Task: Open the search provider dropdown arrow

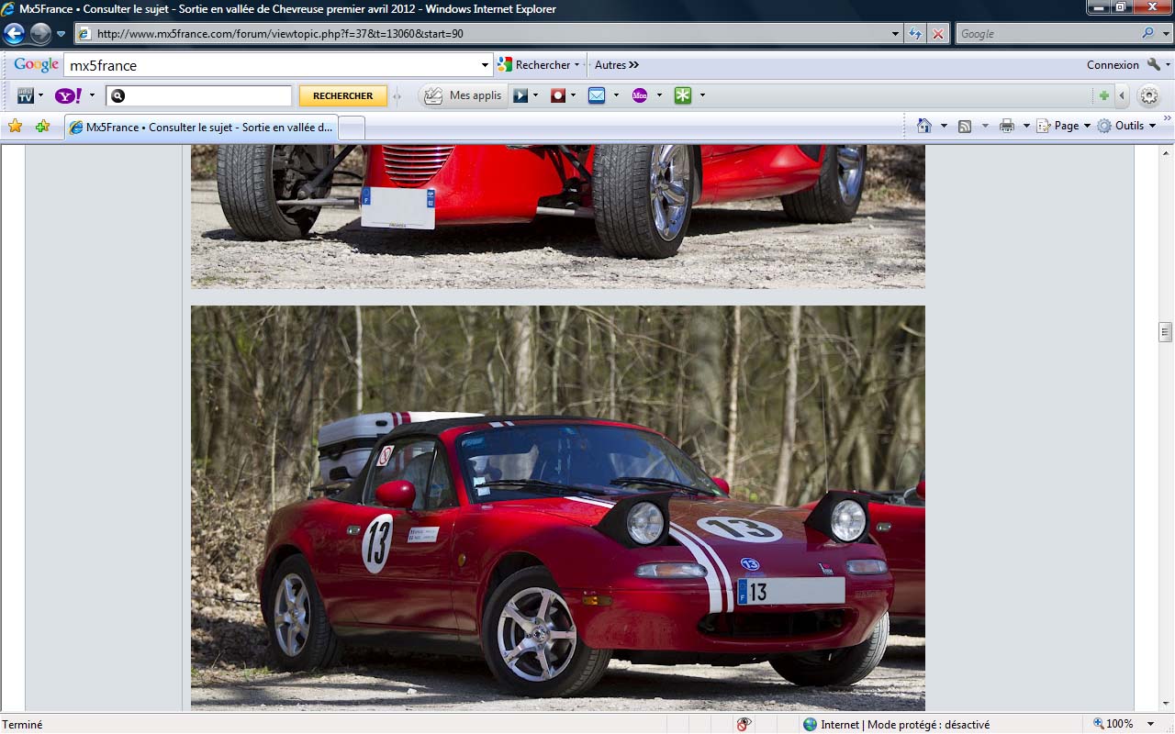Action: pyautogui.click(x=1165, y=34)
